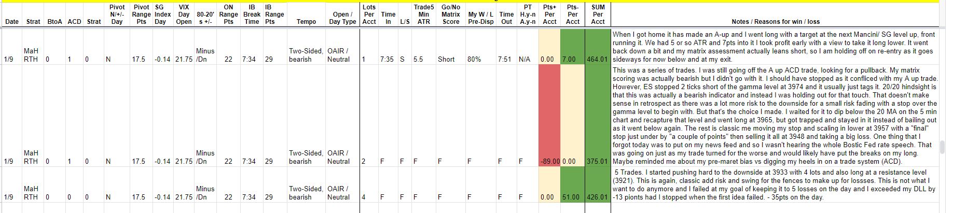Click the N/A profit target cell

524,60
